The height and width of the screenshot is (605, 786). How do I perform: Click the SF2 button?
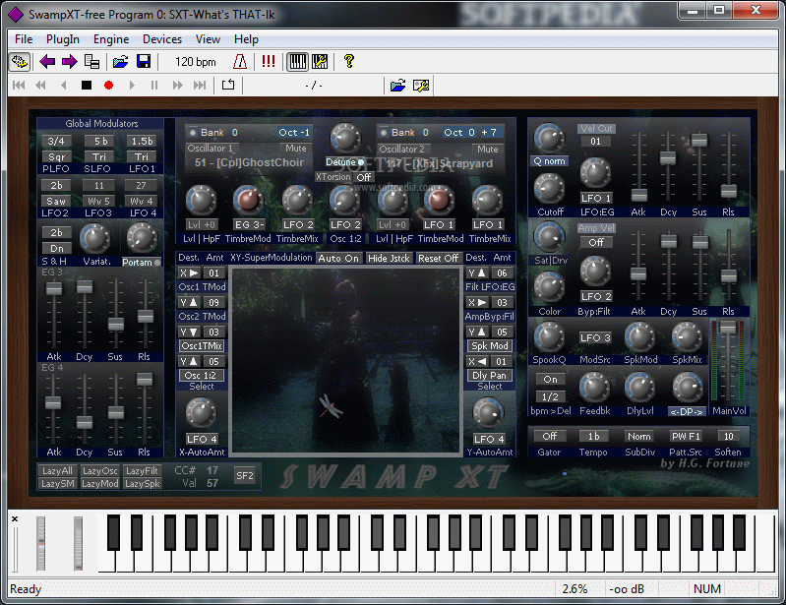pos(245,476)
